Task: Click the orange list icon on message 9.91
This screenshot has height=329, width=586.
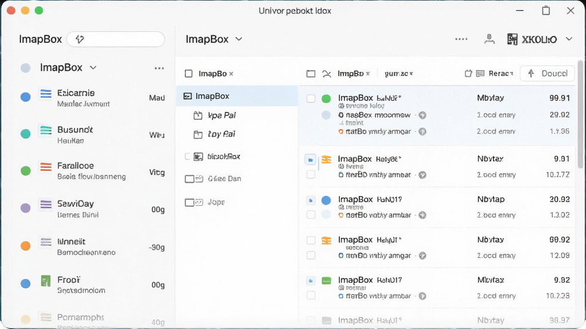Action: tap(326, 159)
